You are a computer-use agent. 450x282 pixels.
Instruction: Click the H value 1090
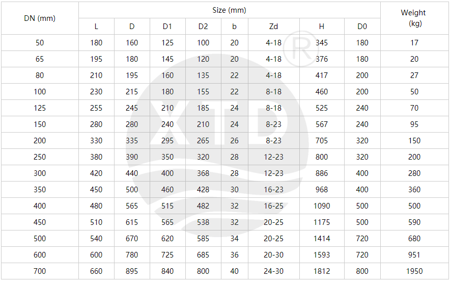322,206
